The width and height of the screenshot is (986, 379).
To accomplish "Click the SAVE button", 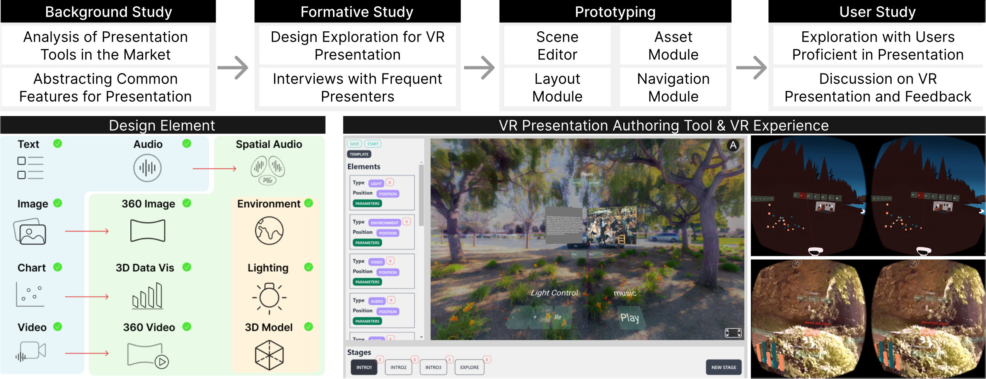I will tap(354, 144).
